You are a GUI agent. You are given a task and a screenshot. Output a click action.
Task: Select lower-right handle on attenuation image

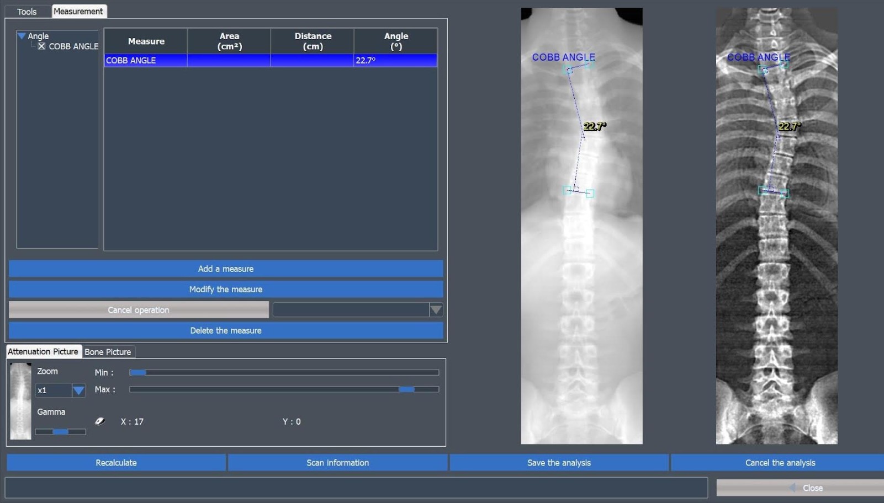tap(590, 194)
